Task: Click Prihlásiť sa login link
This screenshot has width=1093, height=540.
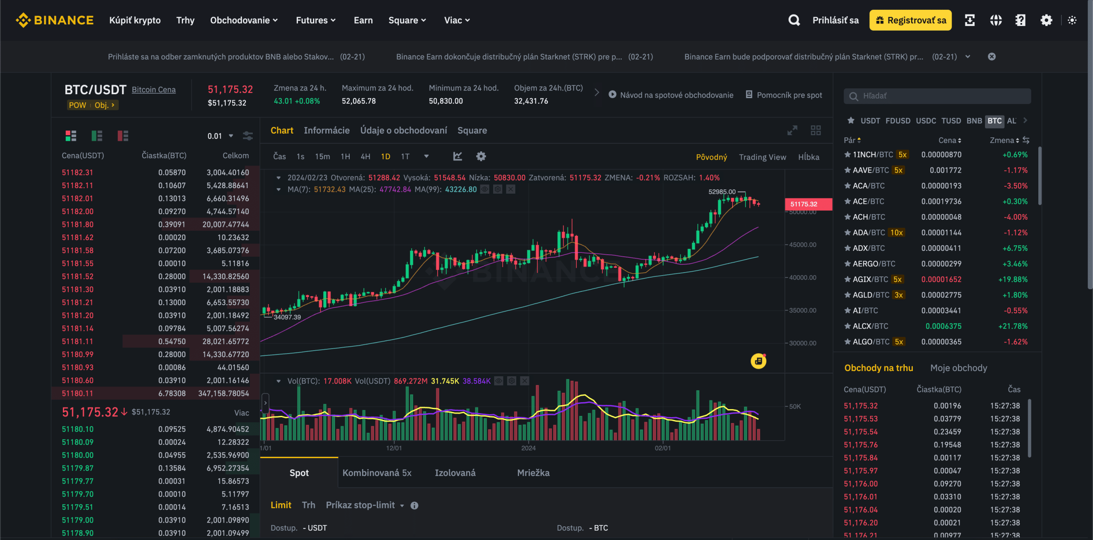Action: click(835, 20)
